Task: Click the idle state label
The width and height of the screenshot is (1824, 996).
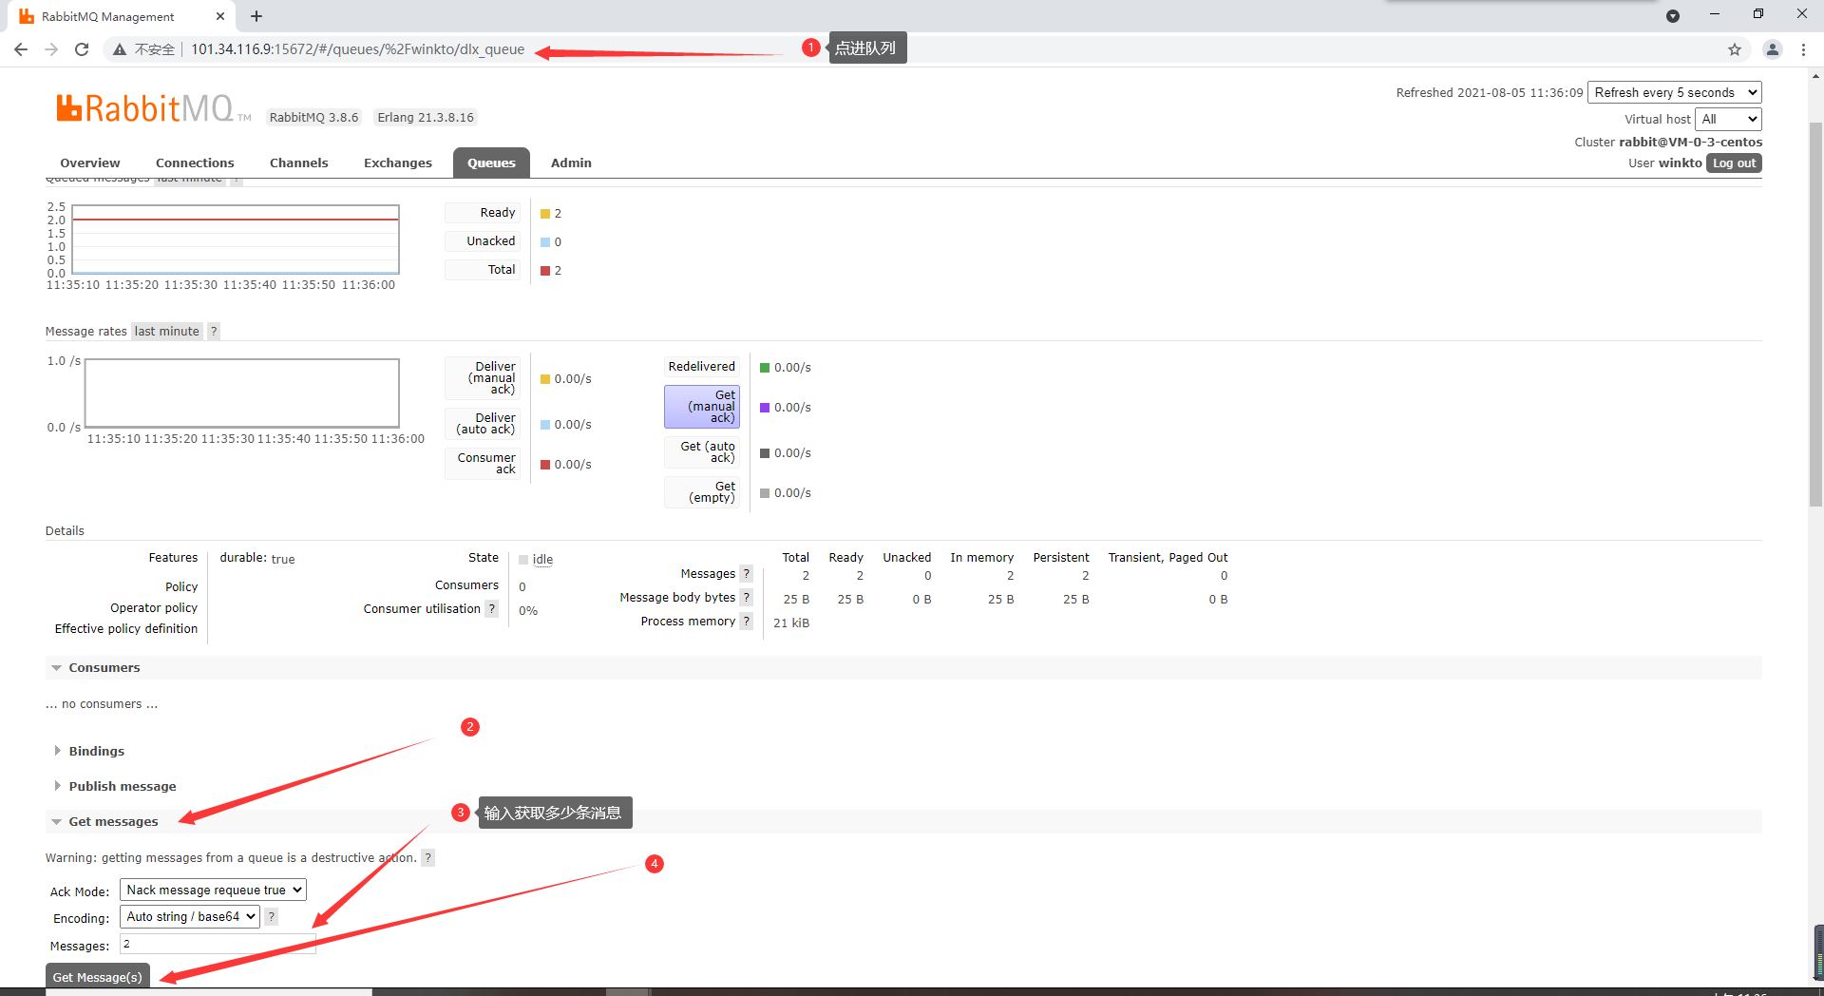Action: 542,560
